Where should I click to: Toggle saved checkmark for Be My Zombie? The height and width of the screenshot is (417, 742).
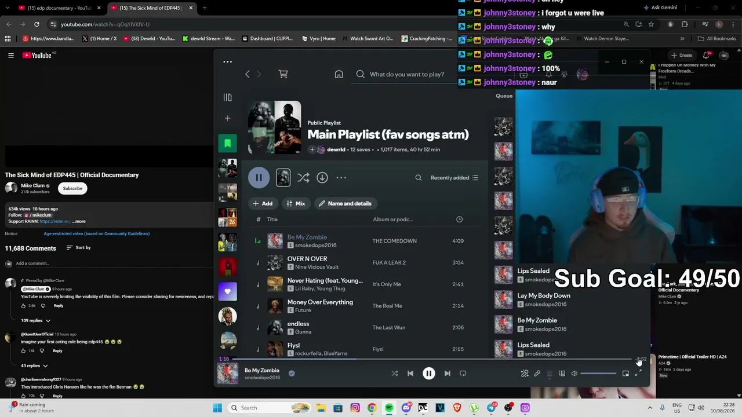pos(292,374)
